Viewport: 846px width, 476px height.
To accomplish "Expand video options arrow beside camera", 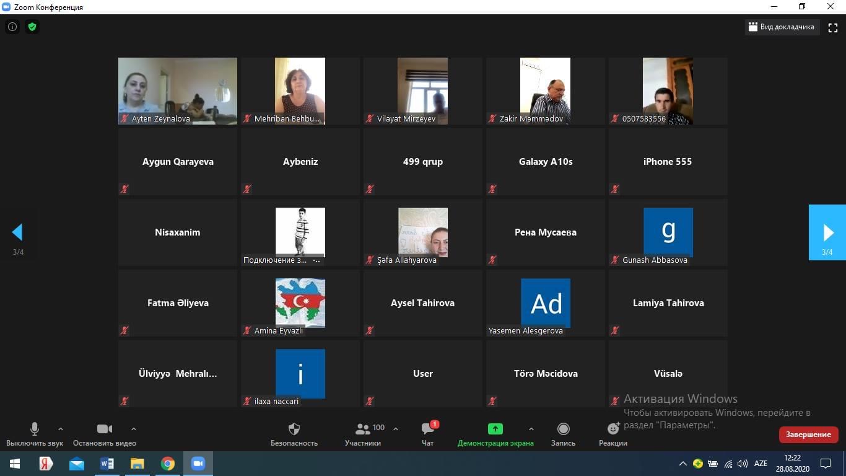I will point(134,429).
